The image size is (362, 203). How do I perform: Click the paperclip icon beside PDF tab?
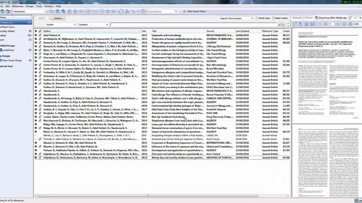350,17
